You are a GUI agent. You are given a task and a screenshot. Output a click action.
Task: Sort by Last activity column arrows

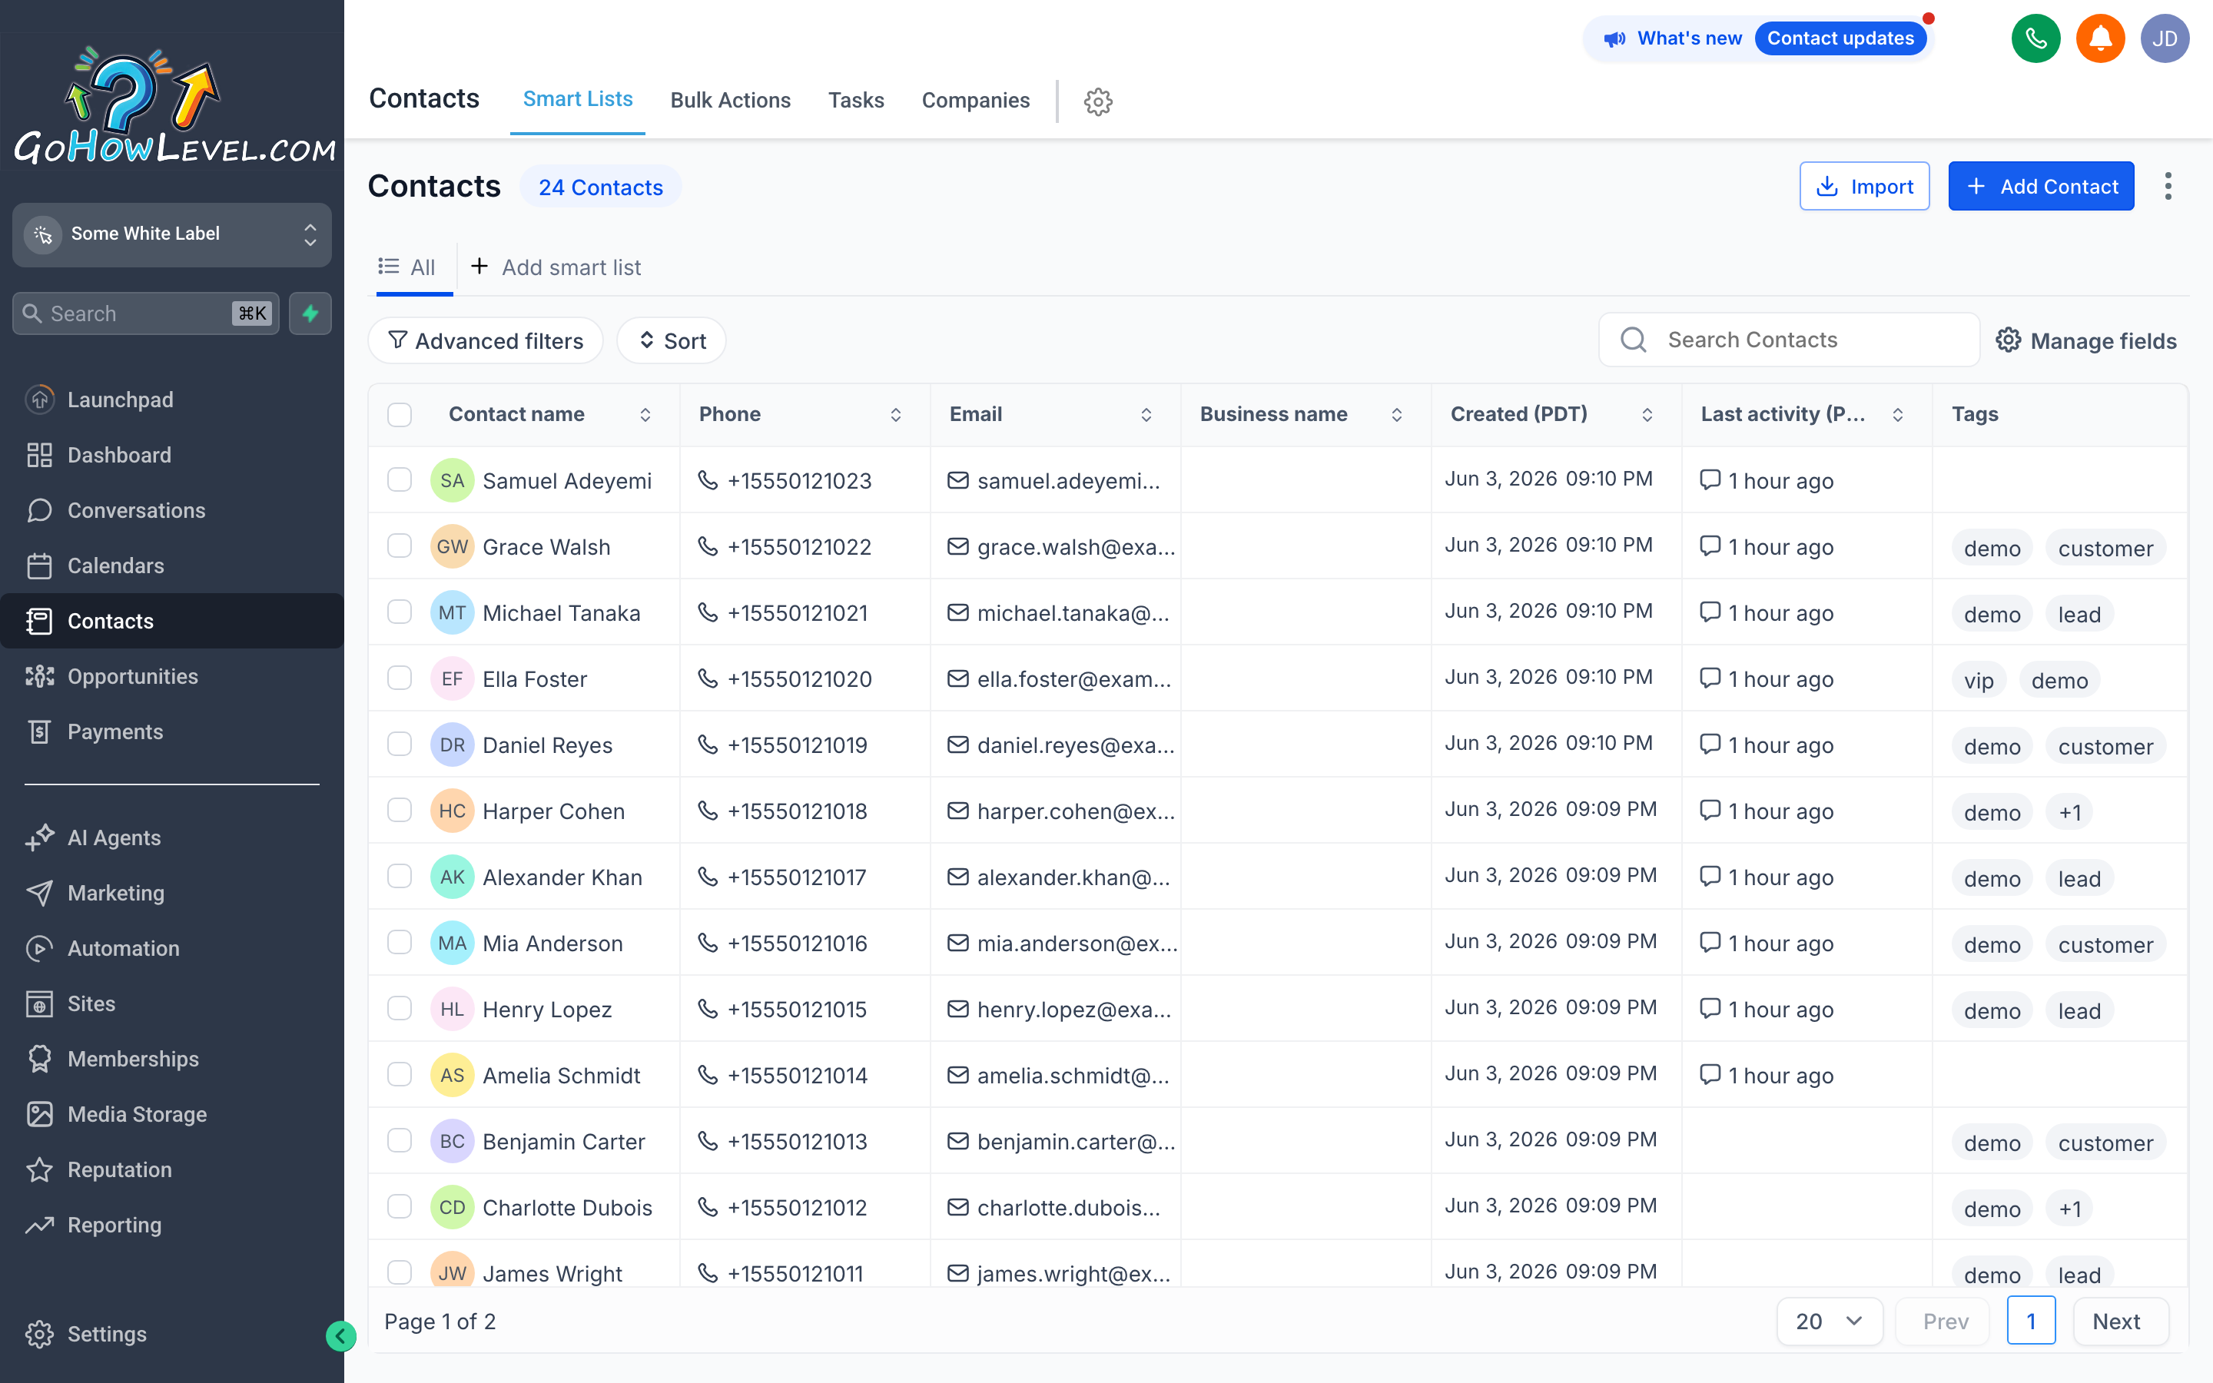[1897, 414]
